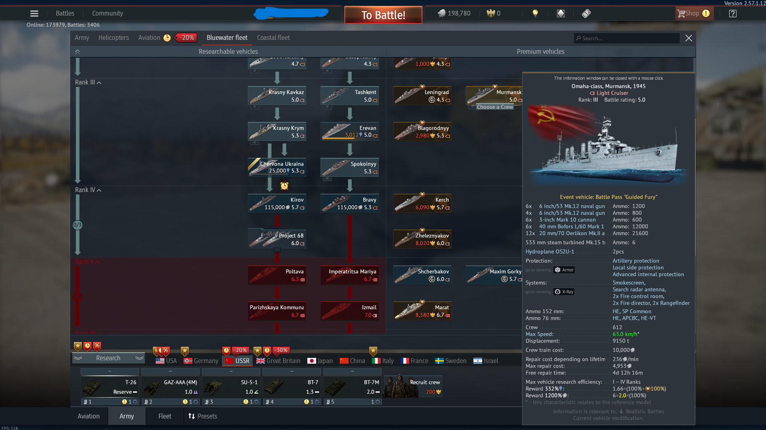Select the Poltava battleship card
This screenshot has width=766, height=430.
click(277, 275)
